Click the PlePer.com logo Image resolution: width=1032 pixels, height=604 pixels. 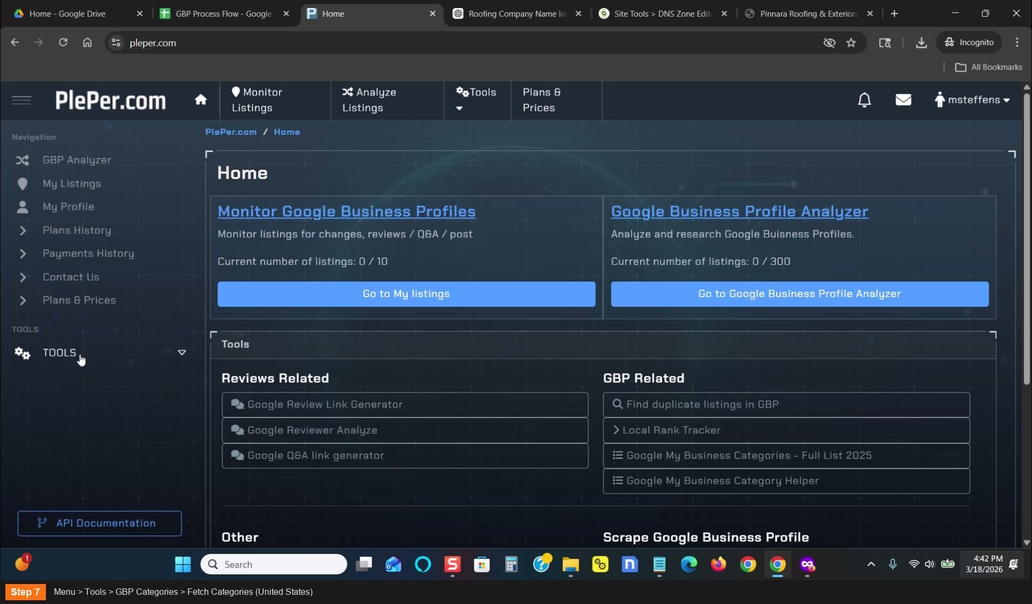(111, 101)
